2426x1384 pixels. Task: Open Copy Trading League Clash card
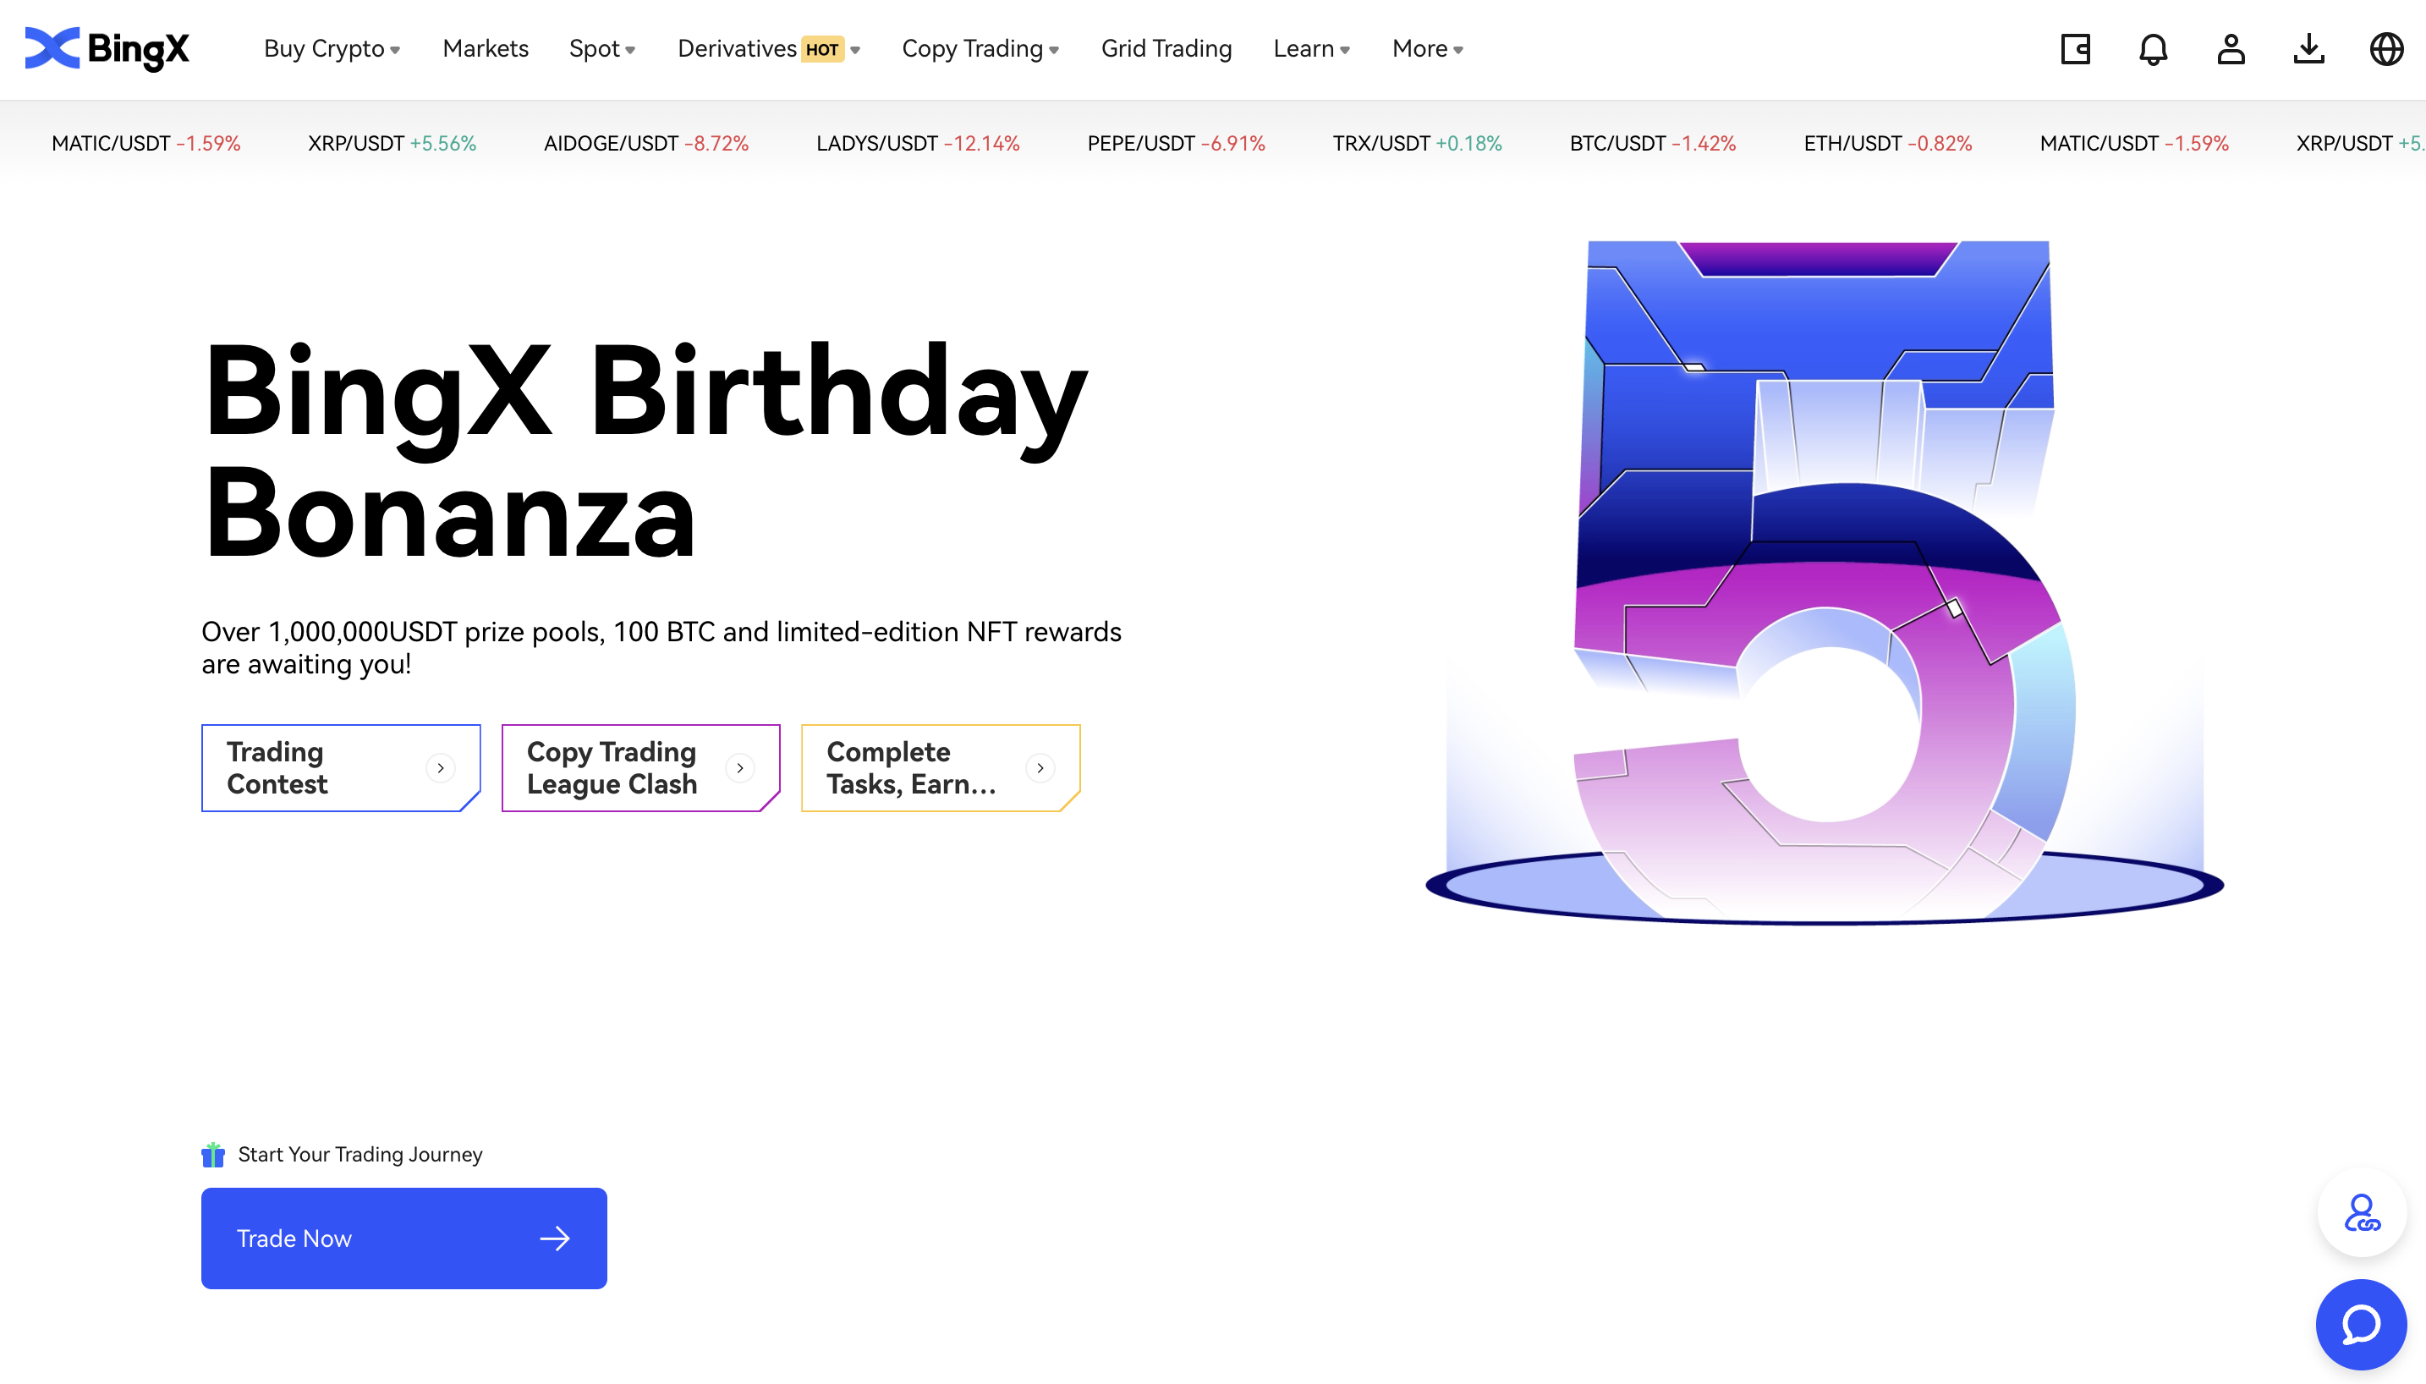coord(640,767)
